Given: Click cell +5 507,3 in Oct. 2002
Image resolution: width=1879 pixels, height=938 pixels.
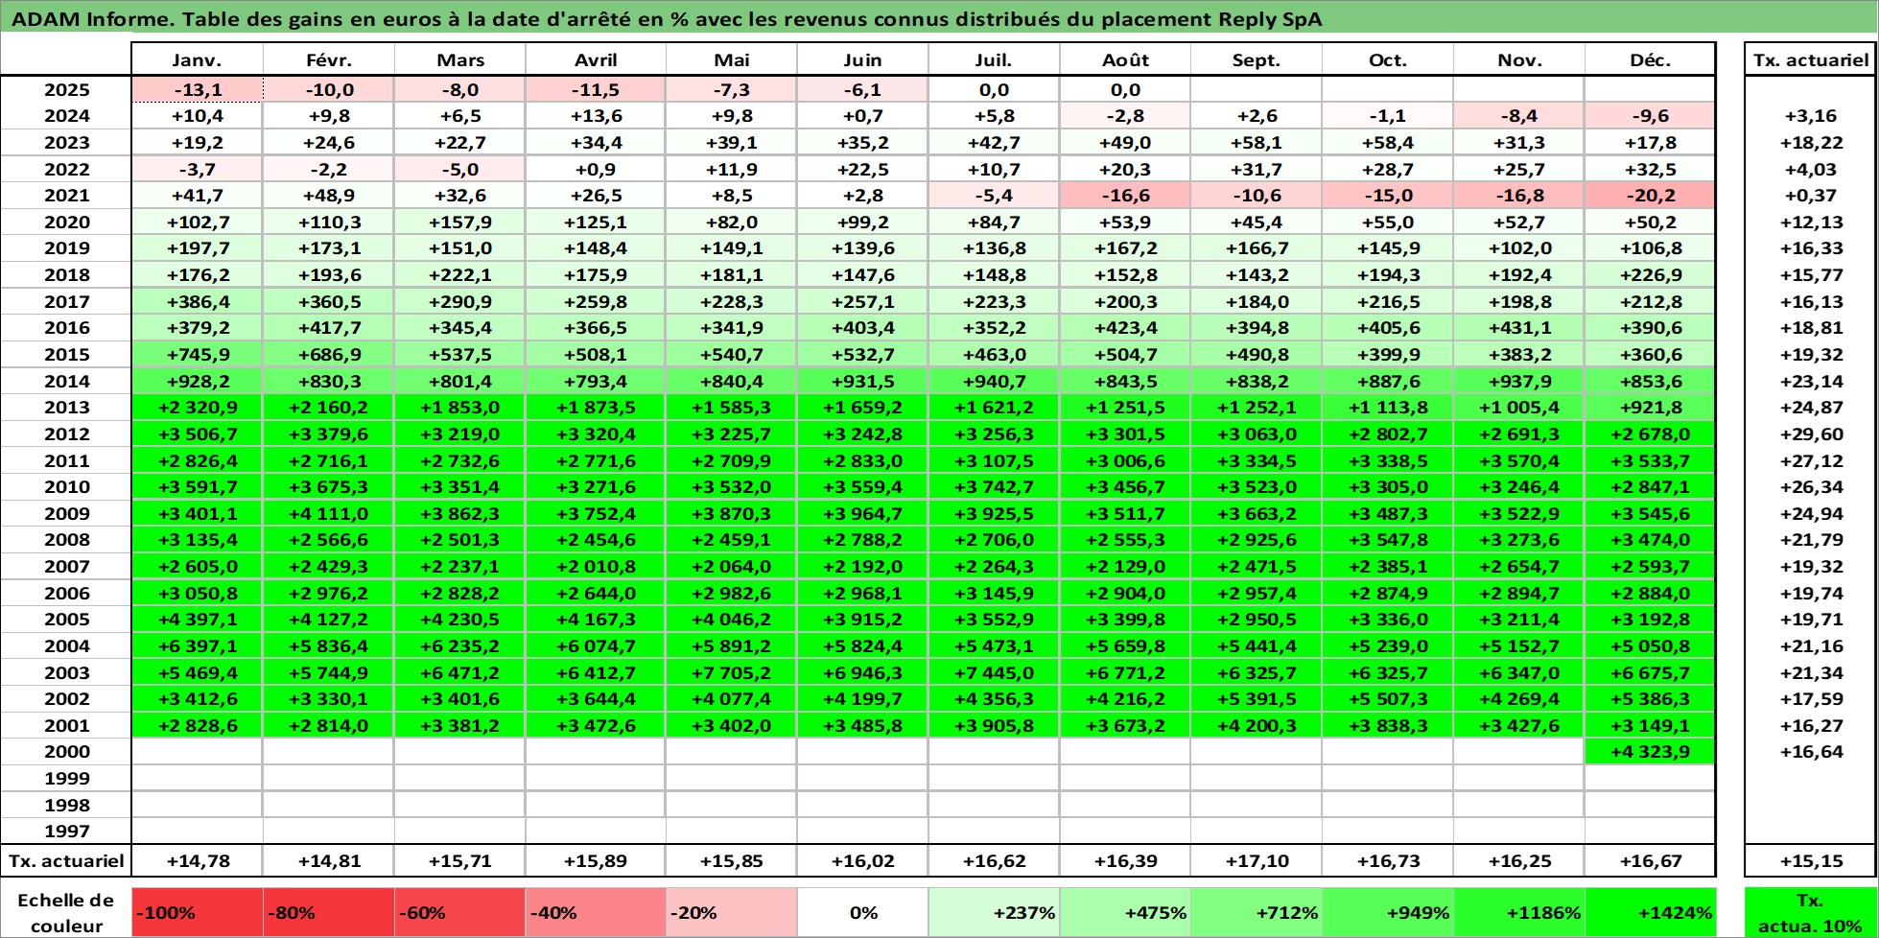Looking at the screenshot, I should 1388,699.
